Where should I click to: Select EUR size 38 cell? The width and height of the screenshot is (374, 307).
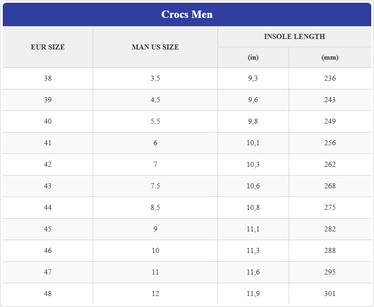pyautogui.click(x=48, y=78)
